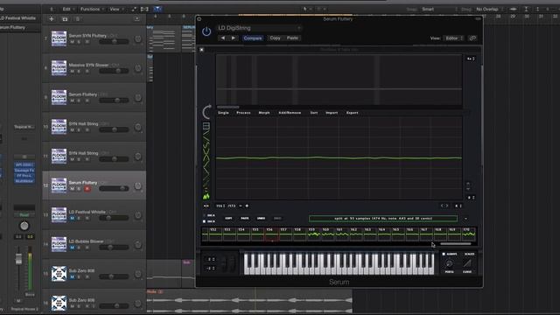Click the Copy button in plugin header

pyautogui.click(x=275, y=38)
